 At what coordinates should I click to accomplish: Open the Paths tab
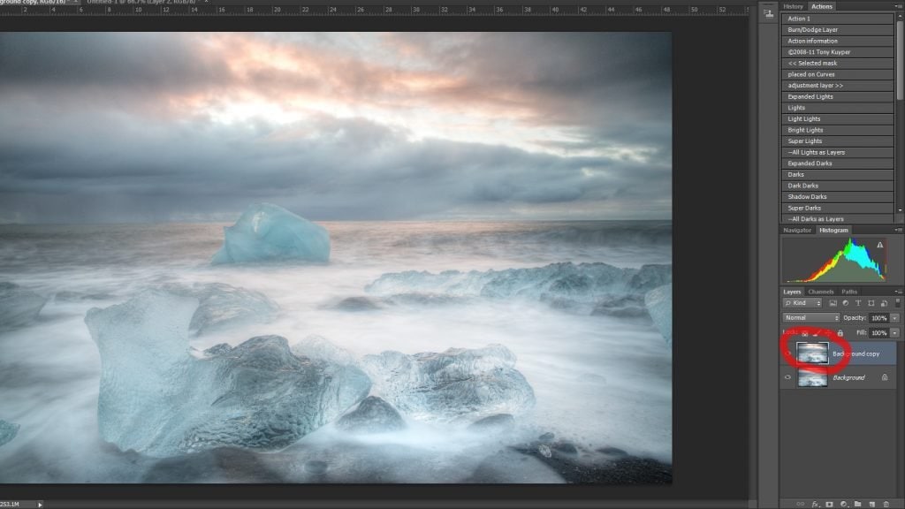pyautogui.click(x=849, y=292)
